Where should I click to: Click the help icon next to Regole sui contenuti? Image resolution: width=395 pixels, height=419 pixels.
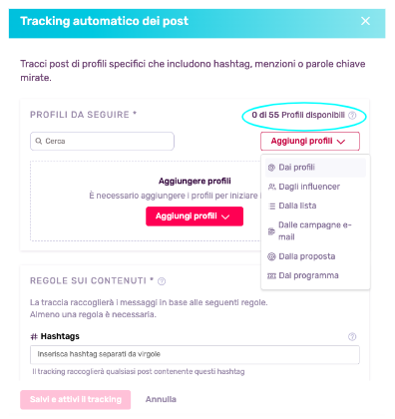click(x=162, y=281)
